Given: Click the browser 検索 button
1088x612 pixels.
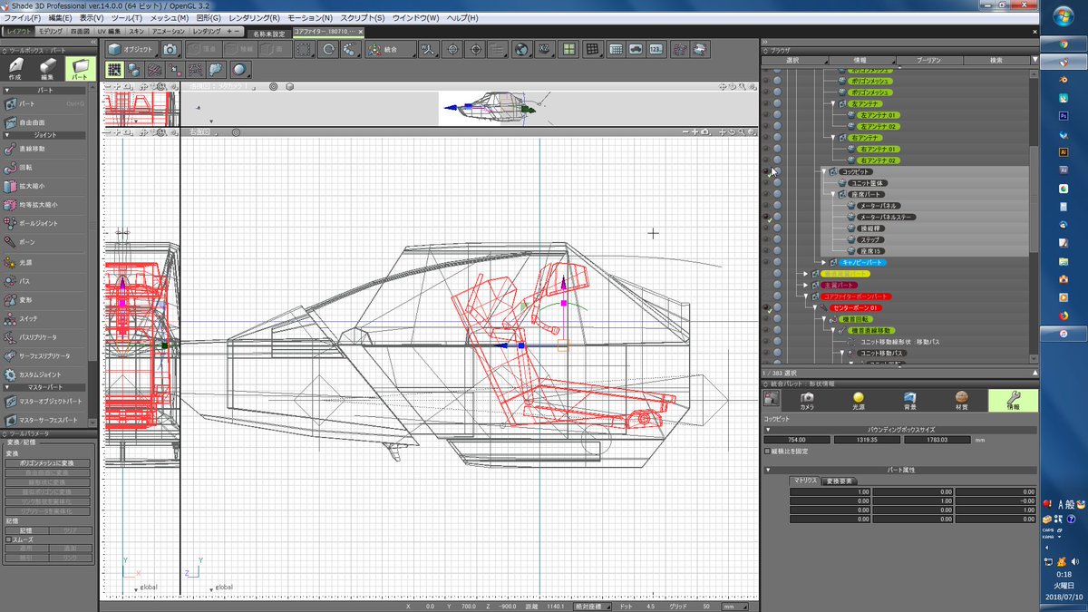Looking at the screenshot, I should click(x=996, y=60).
